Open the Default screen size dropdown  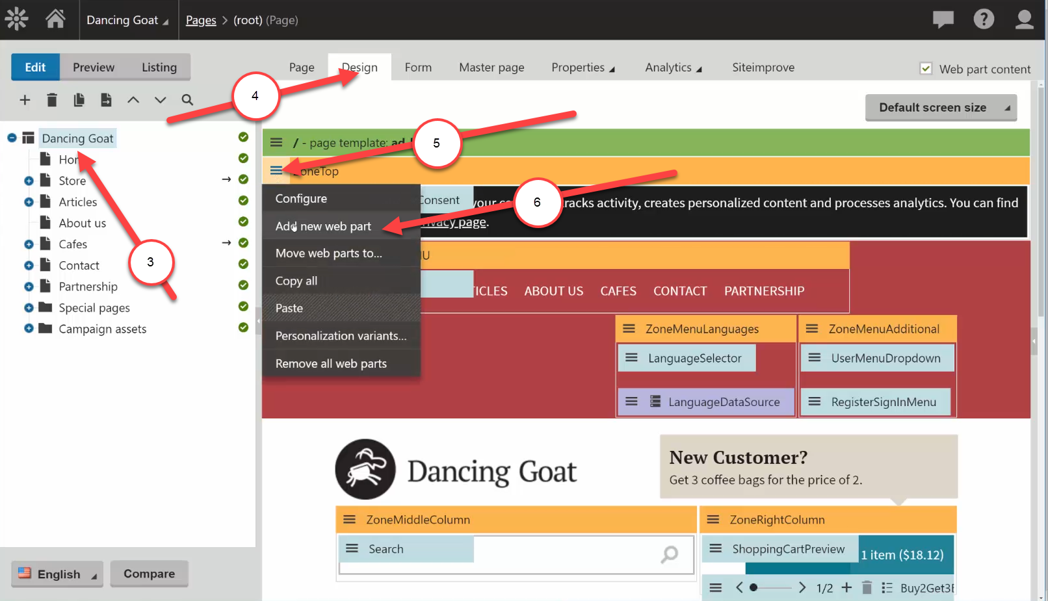(x=941, y=108)
